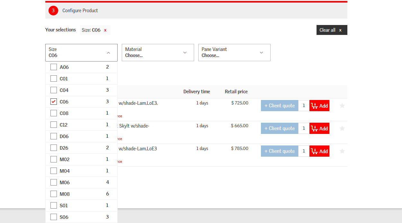
Task: Check the M04 size option
Action: coord(54,171)
